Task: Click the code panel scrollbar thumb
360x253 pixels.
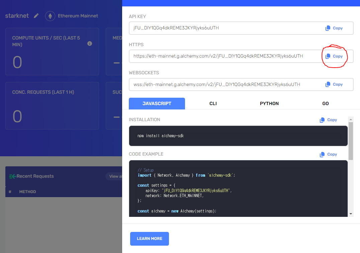Action: click(x=351, y=141)
